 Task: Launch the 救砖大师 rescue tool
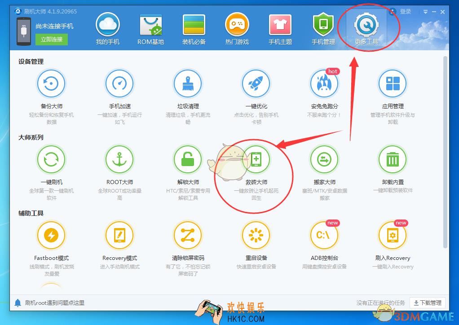pos(256,159)
